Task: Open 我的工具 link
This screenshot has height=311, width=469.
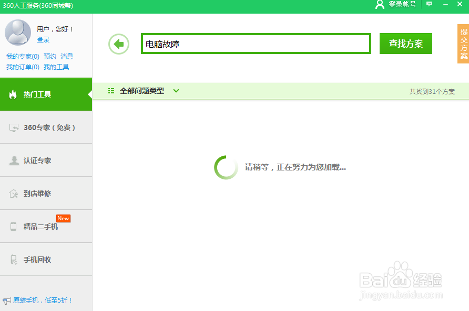Action: tap(56, 67)
